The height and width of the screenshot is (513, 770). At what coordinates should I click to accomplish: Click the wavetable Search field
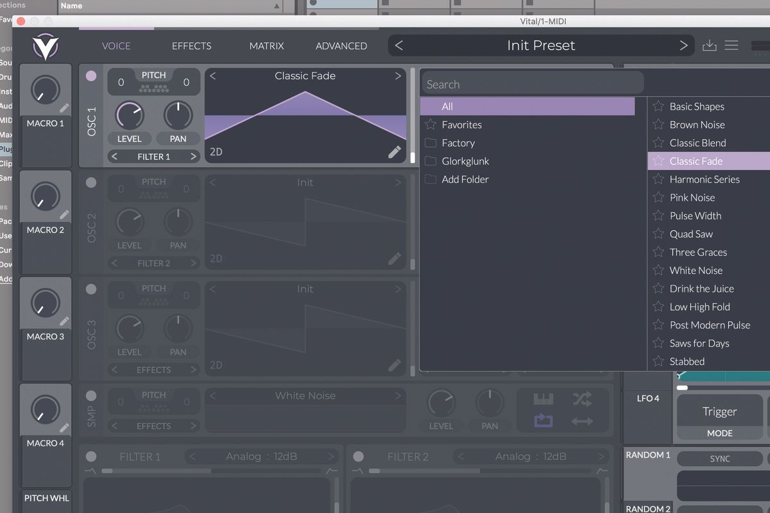point(531,83)
